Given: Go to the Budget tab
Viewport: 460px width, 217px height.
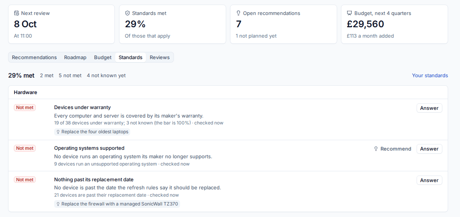Looking at the screenshot, I should 103,57.
